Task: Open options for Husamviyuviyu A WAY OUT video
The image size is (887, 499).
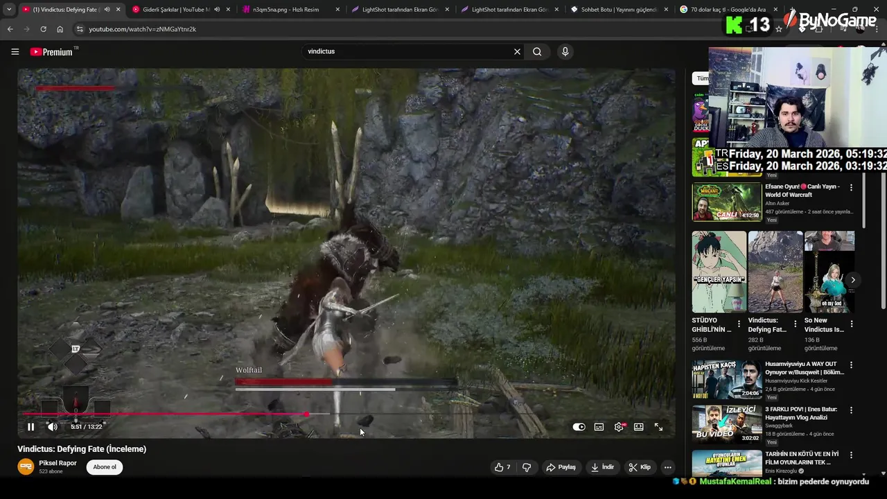Action: pos(851,365)
